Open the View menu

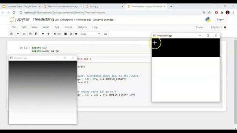(x=34, y=27)
